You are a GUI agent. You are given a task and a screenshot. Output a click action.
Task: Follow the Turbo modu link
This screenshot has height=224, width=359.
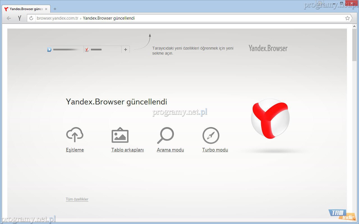point(215,150)
